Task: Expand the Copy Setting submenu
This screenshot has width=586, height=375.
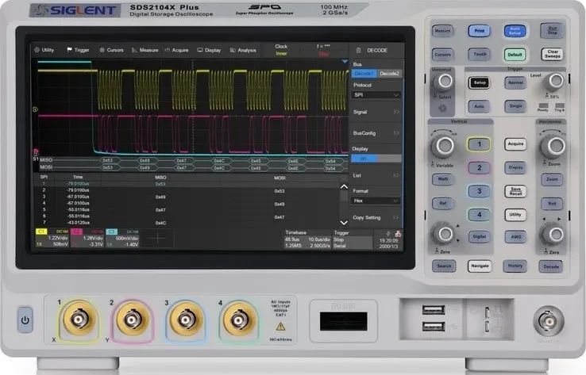Action: click(x=376, y=217)
